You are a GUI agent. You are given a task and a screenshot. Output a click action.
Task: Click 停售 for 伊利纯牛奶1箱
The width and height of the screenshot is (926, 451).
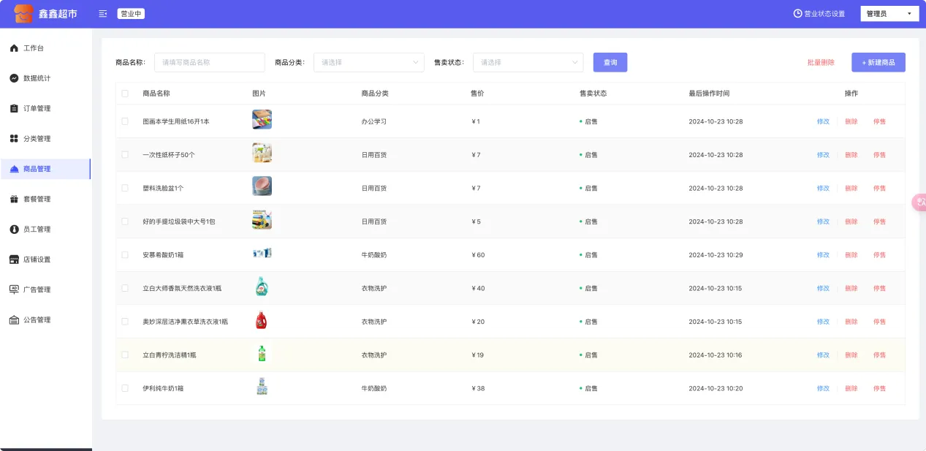pos(879,388)
